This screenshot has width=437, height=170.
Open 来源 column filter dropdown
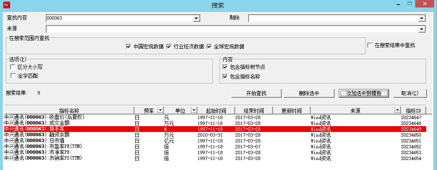click(x=398, y=110)
